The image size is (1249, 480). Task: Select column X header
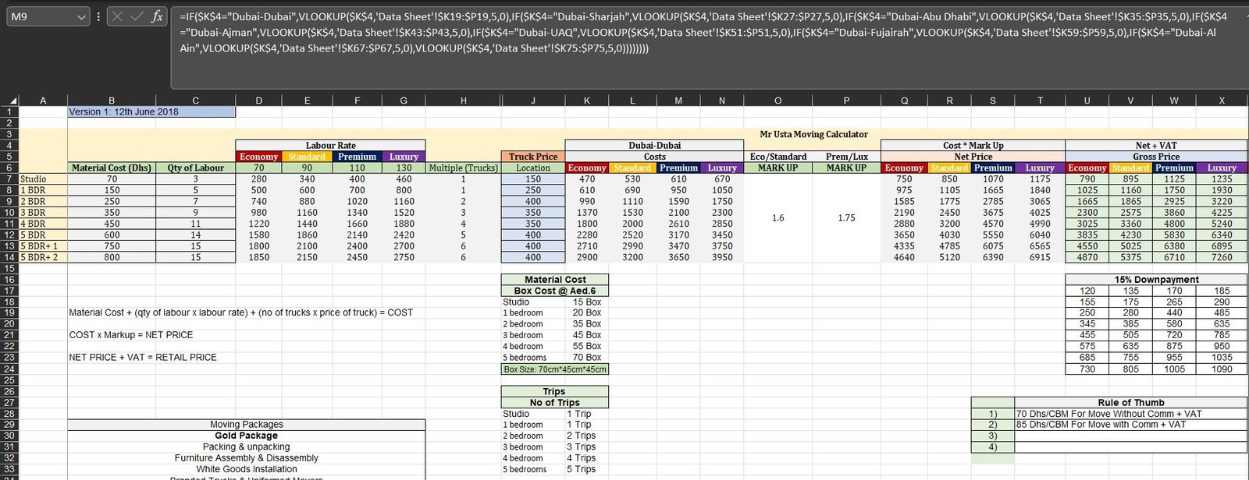[x=1222, y=100]
